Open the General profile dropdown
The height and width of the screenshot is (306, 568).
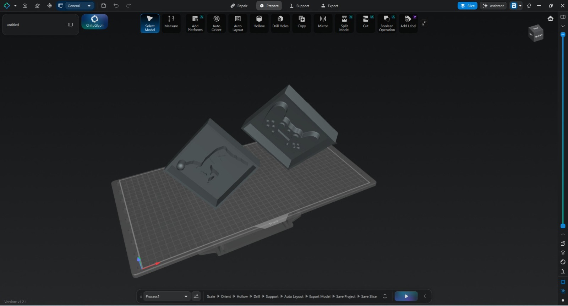80,6
